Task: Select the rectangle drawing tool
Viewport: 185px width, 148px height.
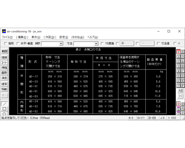Action: pos(4,109)
